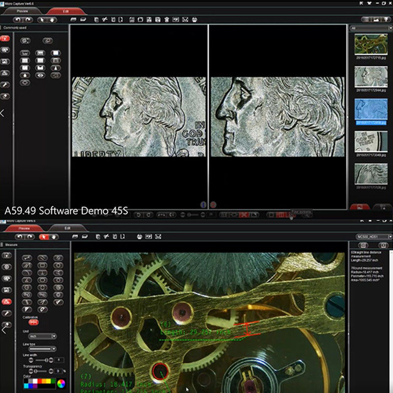Collapse Commonly used panel with left arrow

pos(2,113)
